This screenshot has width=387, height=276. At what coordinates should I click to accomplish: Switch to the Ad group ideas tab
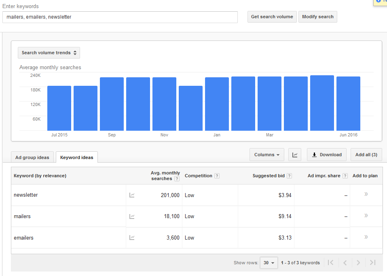point(32,157)
